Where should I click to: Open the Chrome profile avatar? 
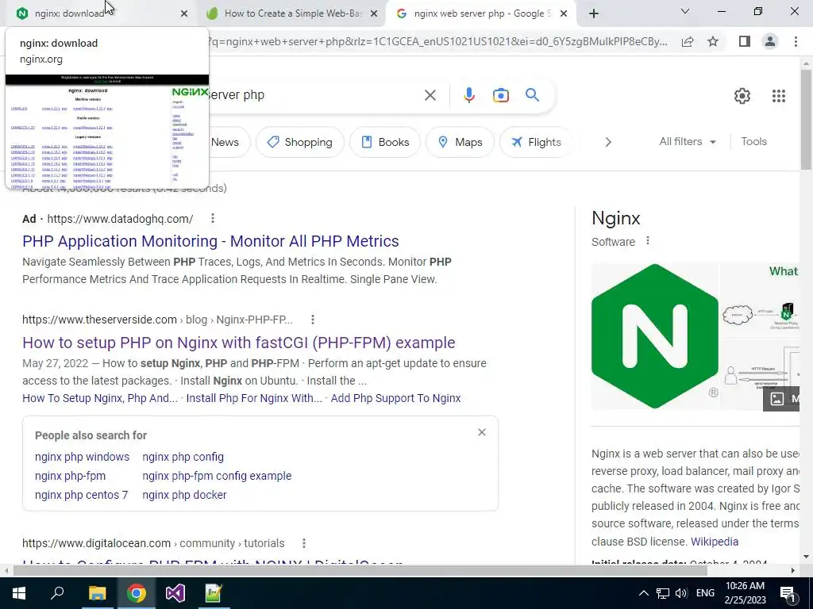click(770, 41)
